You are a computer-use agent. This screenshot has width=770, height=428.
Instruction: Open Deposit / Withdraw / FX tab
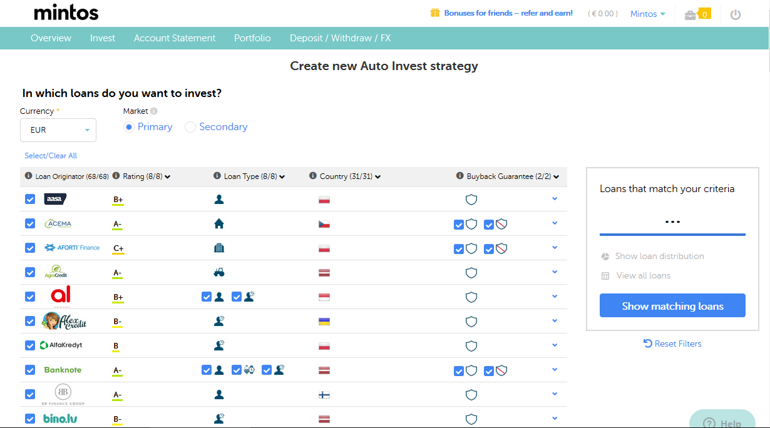click(x=340, y=38)
